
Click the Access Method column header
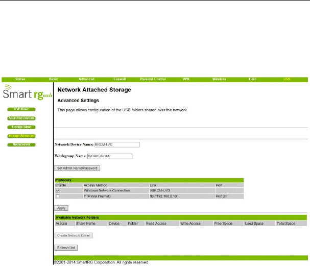click(96, 185)
